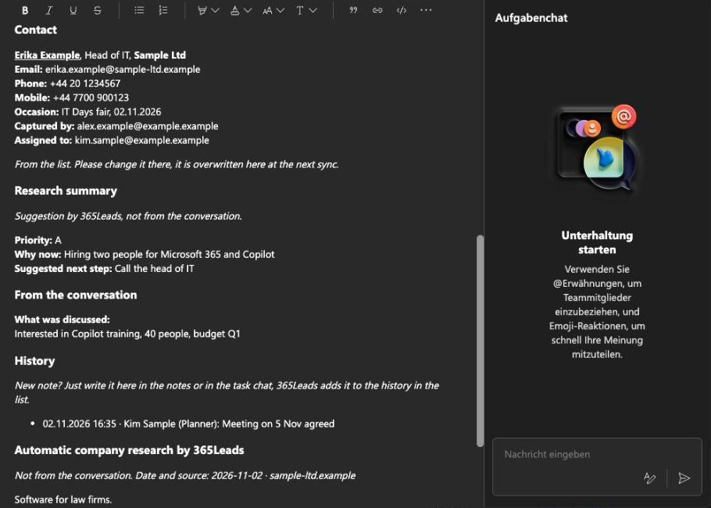Click the mobile number +44 7700 900123
Viewport: 711px width, 508px height.
pyautogui.click(x=91, y=98)
